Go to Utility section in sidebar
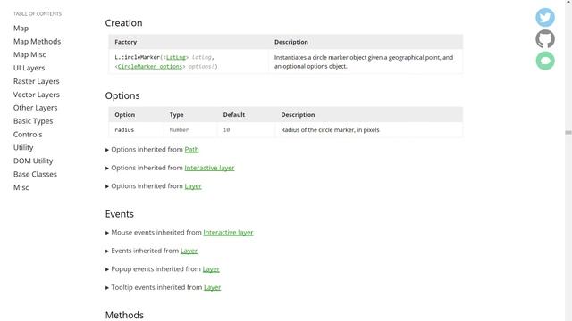This screenshot has height=321, width=572. (23, 147)
